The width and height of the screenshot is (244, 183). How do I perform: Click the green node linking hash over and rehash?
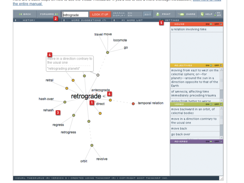pyautogui.click(x=65, y=102)
